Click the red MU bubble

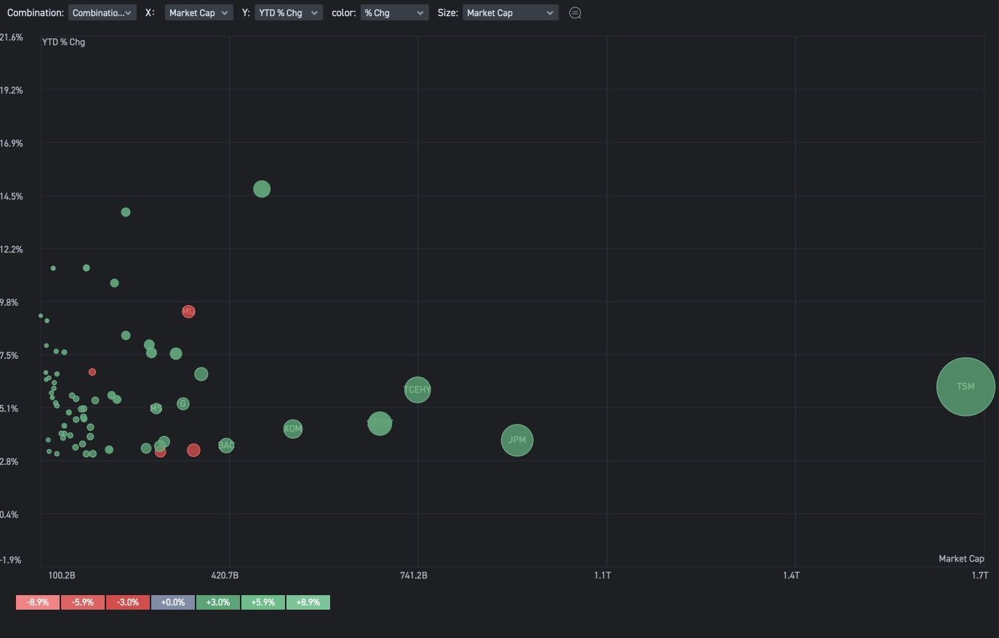[x=188, y=312]
